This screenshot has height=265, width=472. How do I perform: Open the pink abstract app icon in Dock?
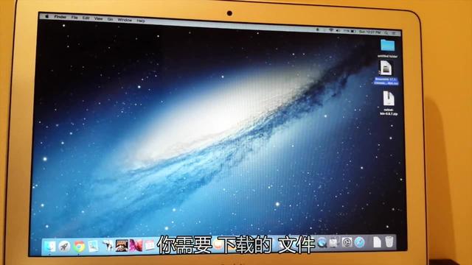point(136,245)
